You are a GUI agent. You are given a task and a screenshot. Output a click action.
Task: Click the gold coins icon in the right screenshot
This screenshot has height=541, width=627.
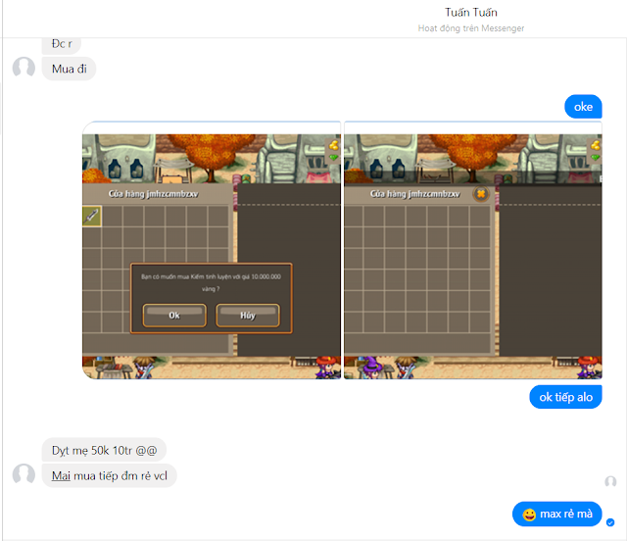pyautogui.click(x=596, y=145)
